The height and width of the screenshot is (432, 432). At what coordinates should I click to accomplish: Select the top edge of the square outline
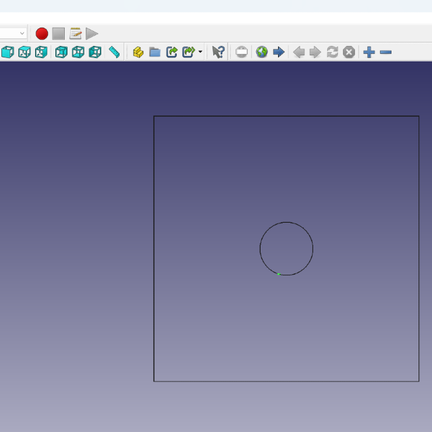[286, 116]
